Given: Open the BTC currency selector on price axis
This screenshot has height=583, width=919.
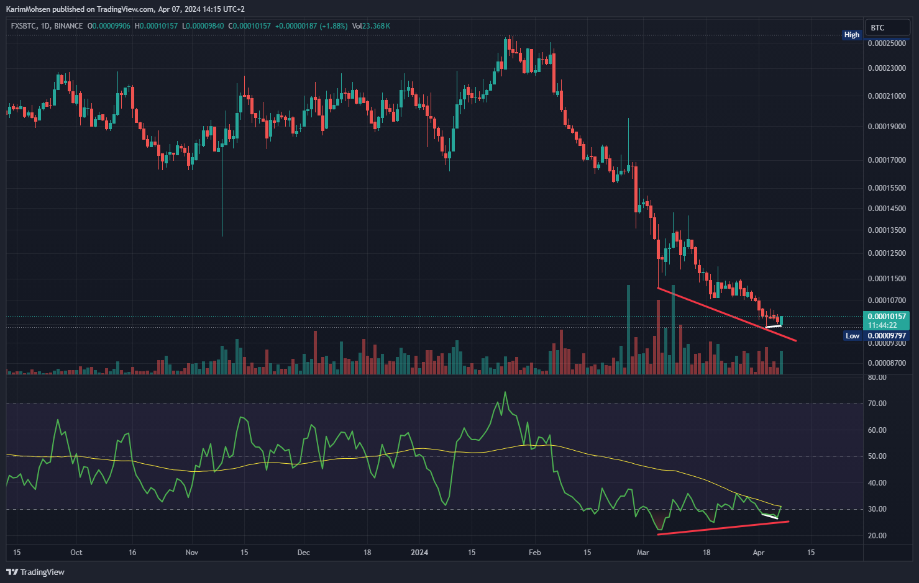Looking at the screenshot, I should point(887,27).
